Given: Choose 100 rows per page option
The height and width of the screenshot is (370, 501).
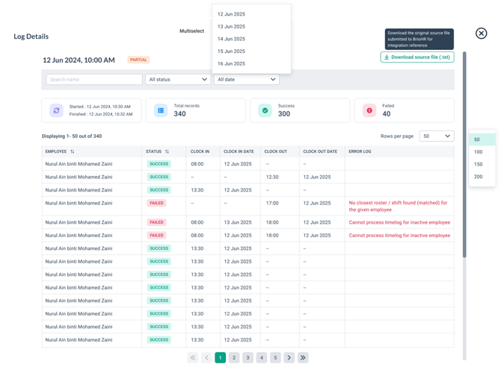Looking at the screenshot, I should pos(479,152).
